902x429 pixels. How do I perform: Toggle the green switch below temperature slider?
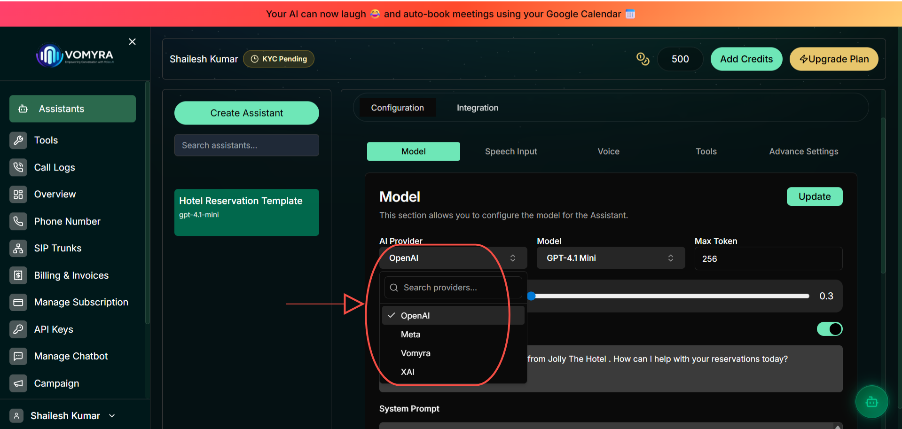coord(830,329)
